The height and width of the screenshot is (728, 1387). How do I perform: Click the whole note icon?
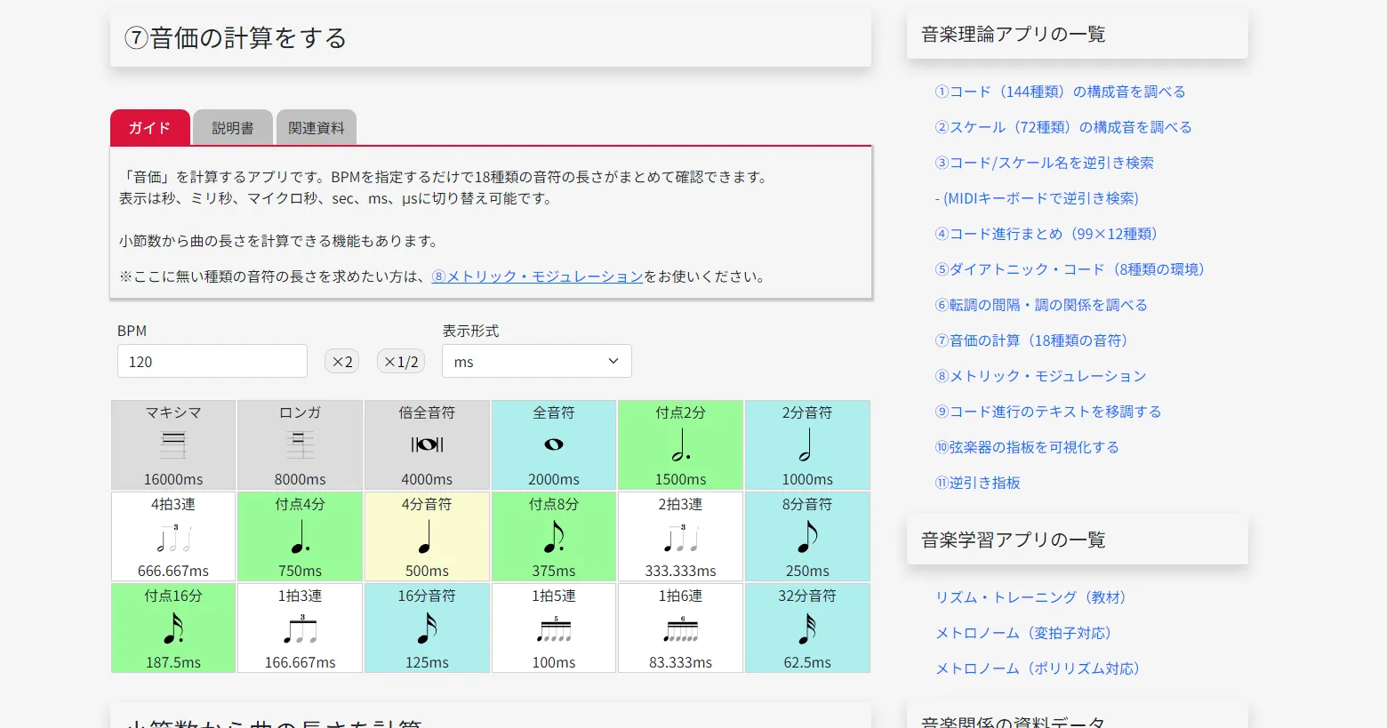click(554, 444)
